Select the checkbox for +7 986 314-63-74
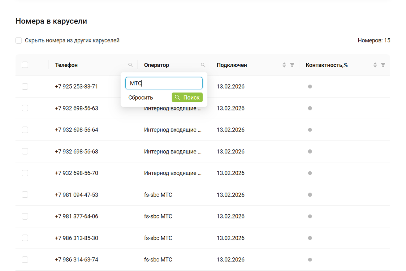406x271 pixels. pos(25,260)
